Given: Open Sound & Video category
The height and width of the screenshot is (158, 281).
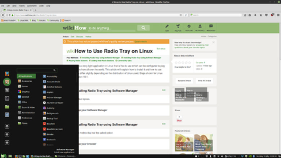Looking at the screenshot, I should 26,107.
